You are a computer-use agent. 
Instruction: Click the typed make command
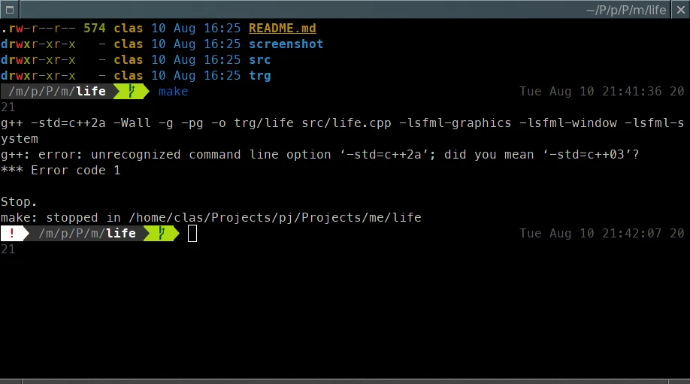click(x=173, y=92)
